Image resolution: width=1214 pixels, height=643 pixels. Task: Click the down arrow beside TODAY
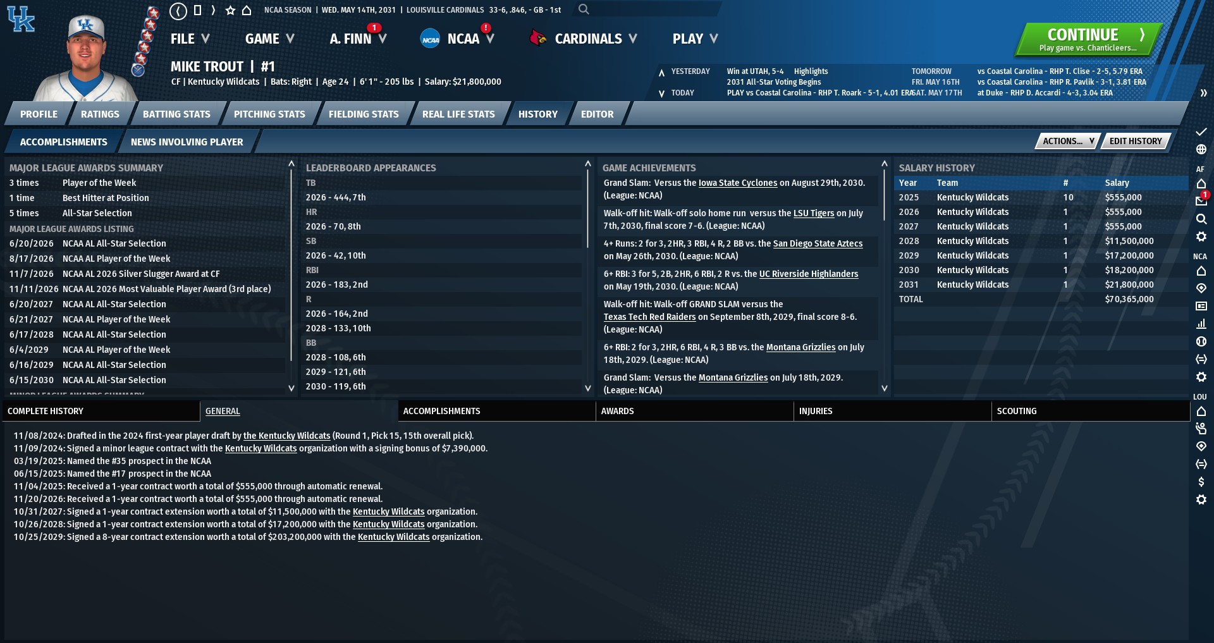[661, 94]
